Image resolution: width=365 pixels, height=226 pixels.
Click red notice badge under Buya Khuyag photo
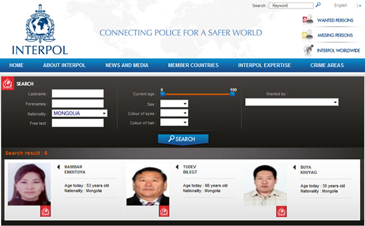(x=282, y=211)
